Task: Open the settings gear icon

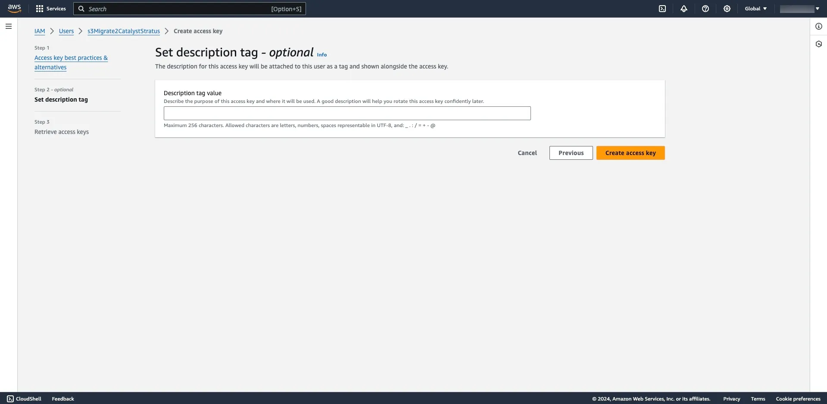Action: [x=727, y=9]
